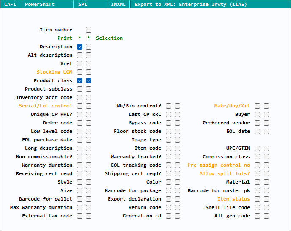The image size is (291, 231).
Task: Enable print for UPC/GTIN
Action: pyautogui.click(x=257, y=148)
